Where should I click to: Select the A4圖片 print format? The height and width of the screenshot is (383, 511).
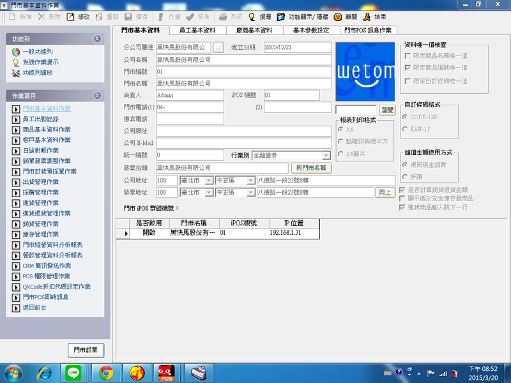(340, 154)
